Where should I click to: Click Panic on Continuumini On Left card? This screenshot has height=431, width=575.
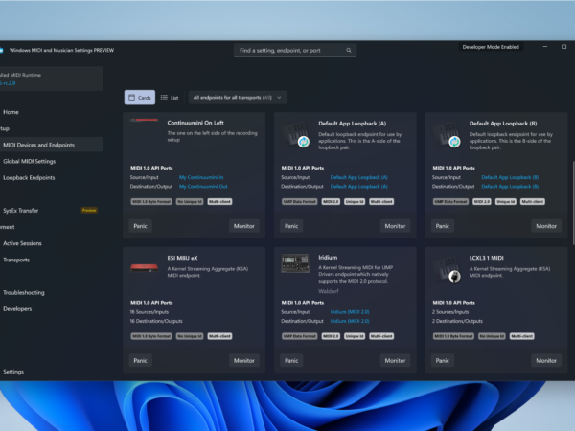click(141, 226)
